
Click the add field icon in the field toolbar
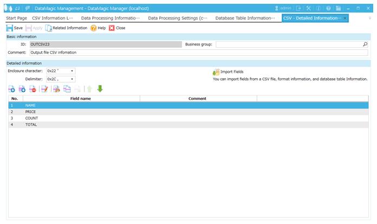(11, 89)
